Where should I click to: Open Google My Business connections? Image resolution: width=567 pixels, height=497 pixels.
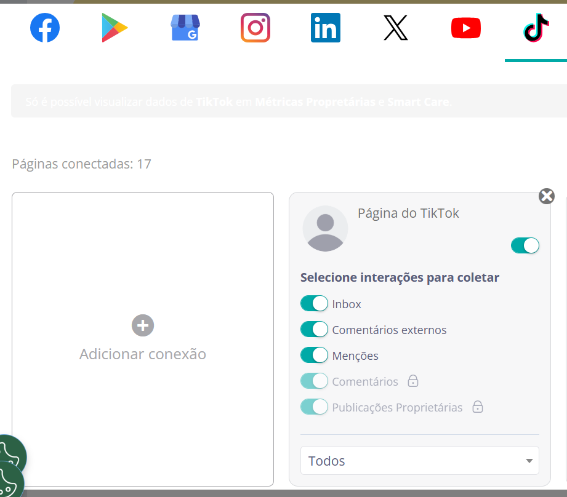185,28
